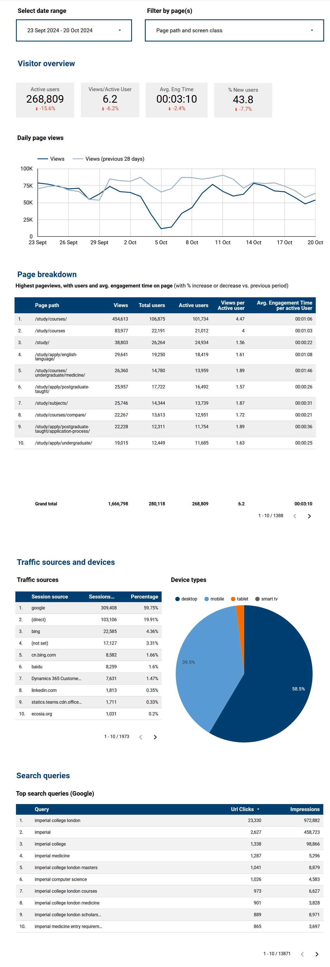Image resolution: width=330 pixels, height=967 pixels.
Task: Go to previous page of Page breakdown table
Action: coord(295,516)
